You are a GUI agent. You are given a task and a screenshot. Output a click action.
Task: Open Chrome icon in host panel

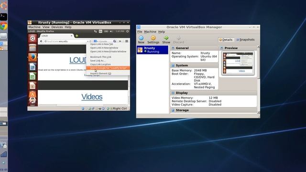point(4,26)
